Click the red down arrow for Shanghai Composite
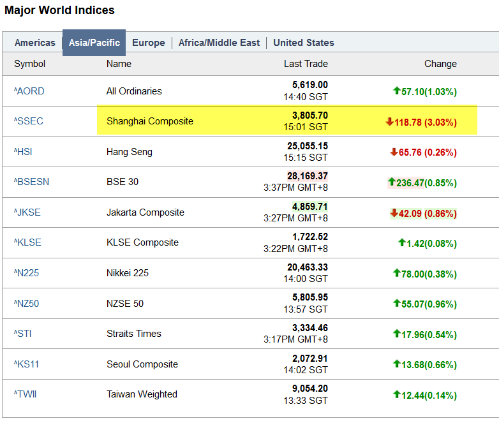Image resolution: width=499 pixels, height=423 pixels. click(389, 121)
